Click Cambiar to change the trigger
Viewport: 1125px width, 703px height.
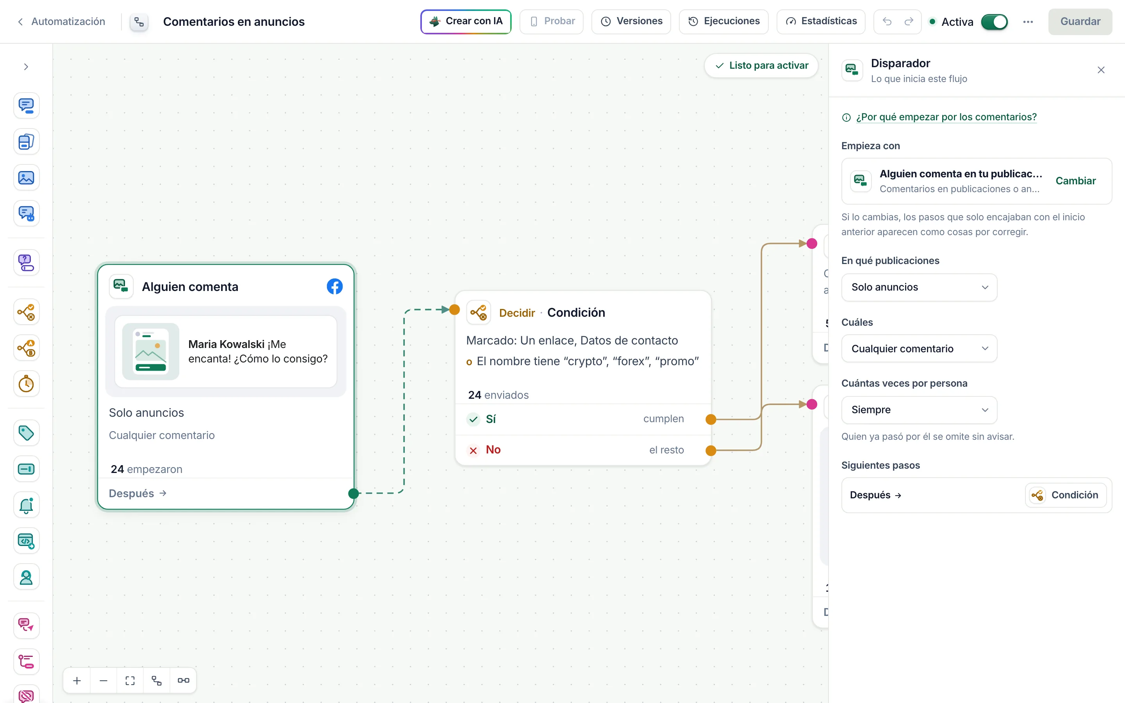coord(1075,181)
